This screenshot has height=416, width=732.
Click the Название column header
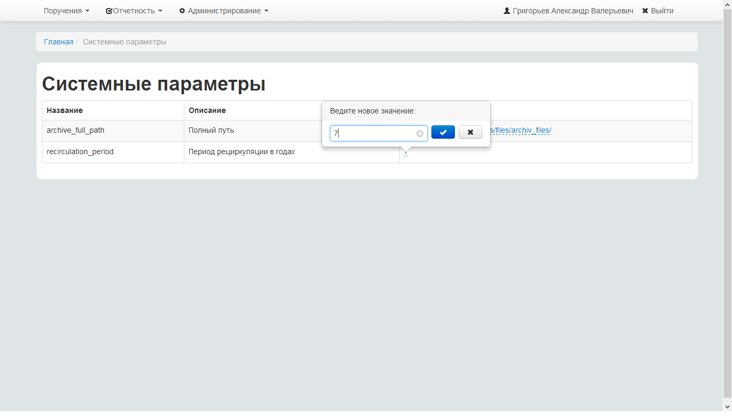point(113,110)
